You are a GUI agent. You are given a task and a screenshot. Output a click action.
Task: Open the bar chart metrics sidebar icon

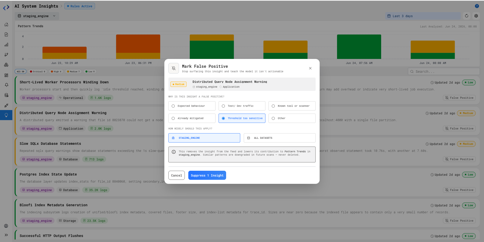[6, 45]
